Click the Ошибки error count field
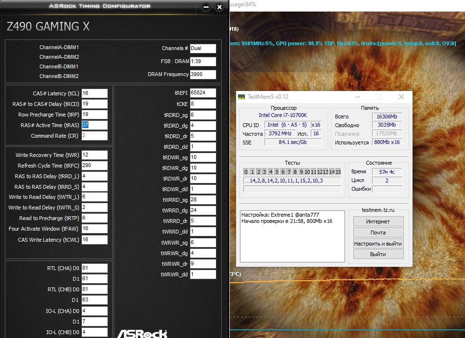Screen dimensions: 465x338 (x=387, y=189)
